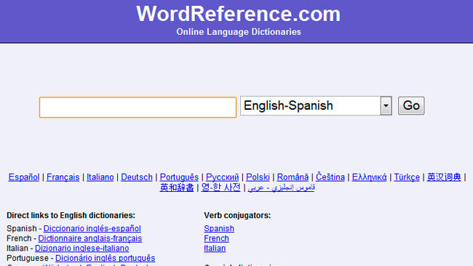This screenshot has width=473, height=266.
Task: Follow the Dizionario inglese-italiano link
Action: click(x=82, y=249)
